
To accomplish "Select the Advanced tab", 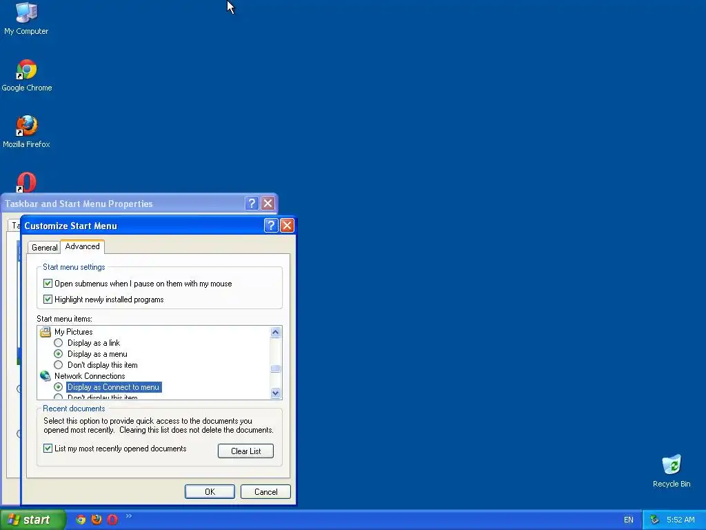I will 83,246.
